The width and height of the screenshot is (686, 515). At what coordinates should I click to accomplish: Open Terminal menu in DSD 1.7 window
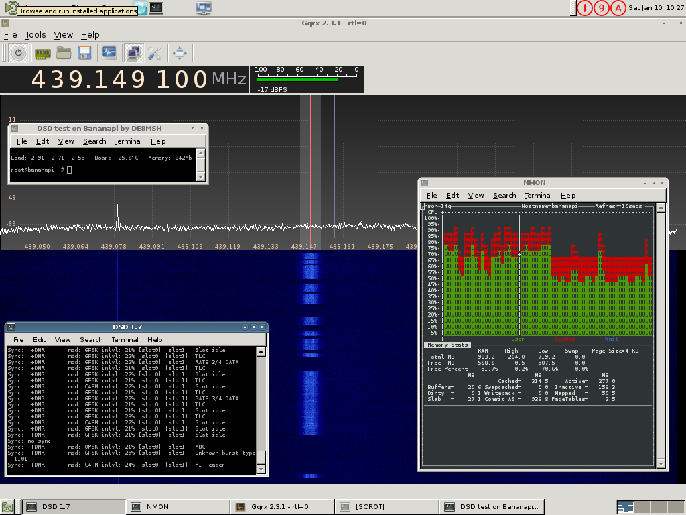click(x=125, y=340)
